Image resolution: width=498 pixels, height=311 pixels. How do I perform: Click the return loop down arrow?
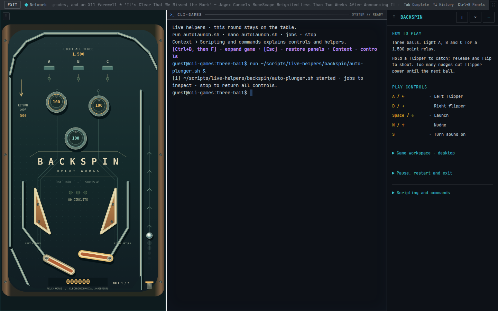click(21, 88)
